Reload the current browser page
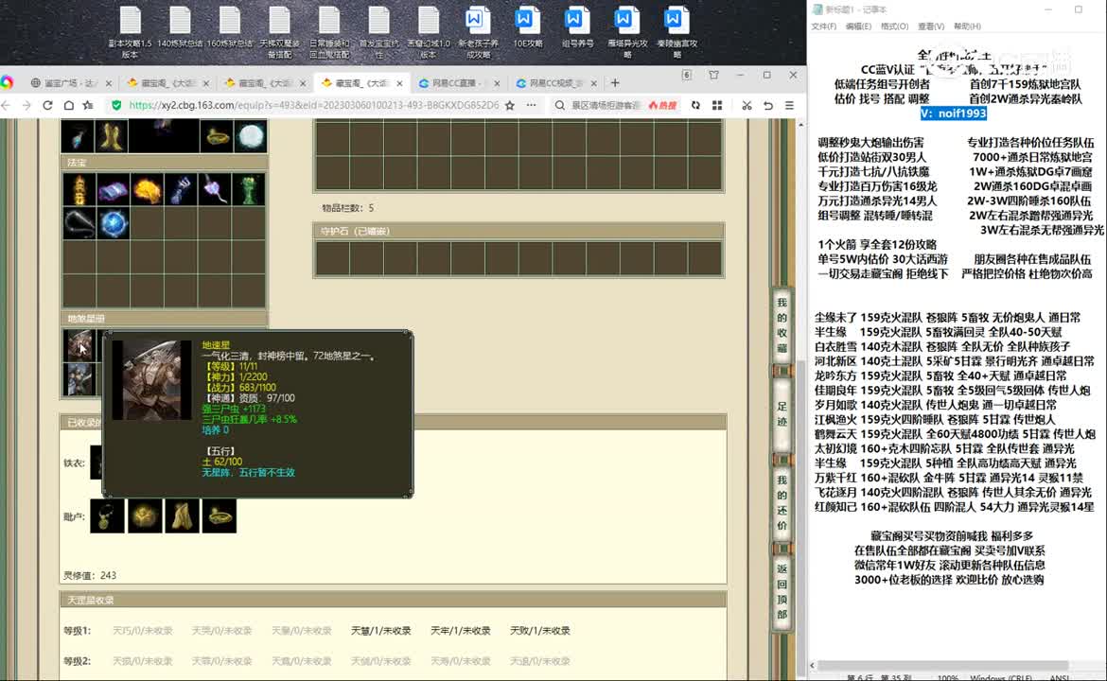The height and width of the screenshot is (681, 1107). pyautogui.click(x=47, y=105)
